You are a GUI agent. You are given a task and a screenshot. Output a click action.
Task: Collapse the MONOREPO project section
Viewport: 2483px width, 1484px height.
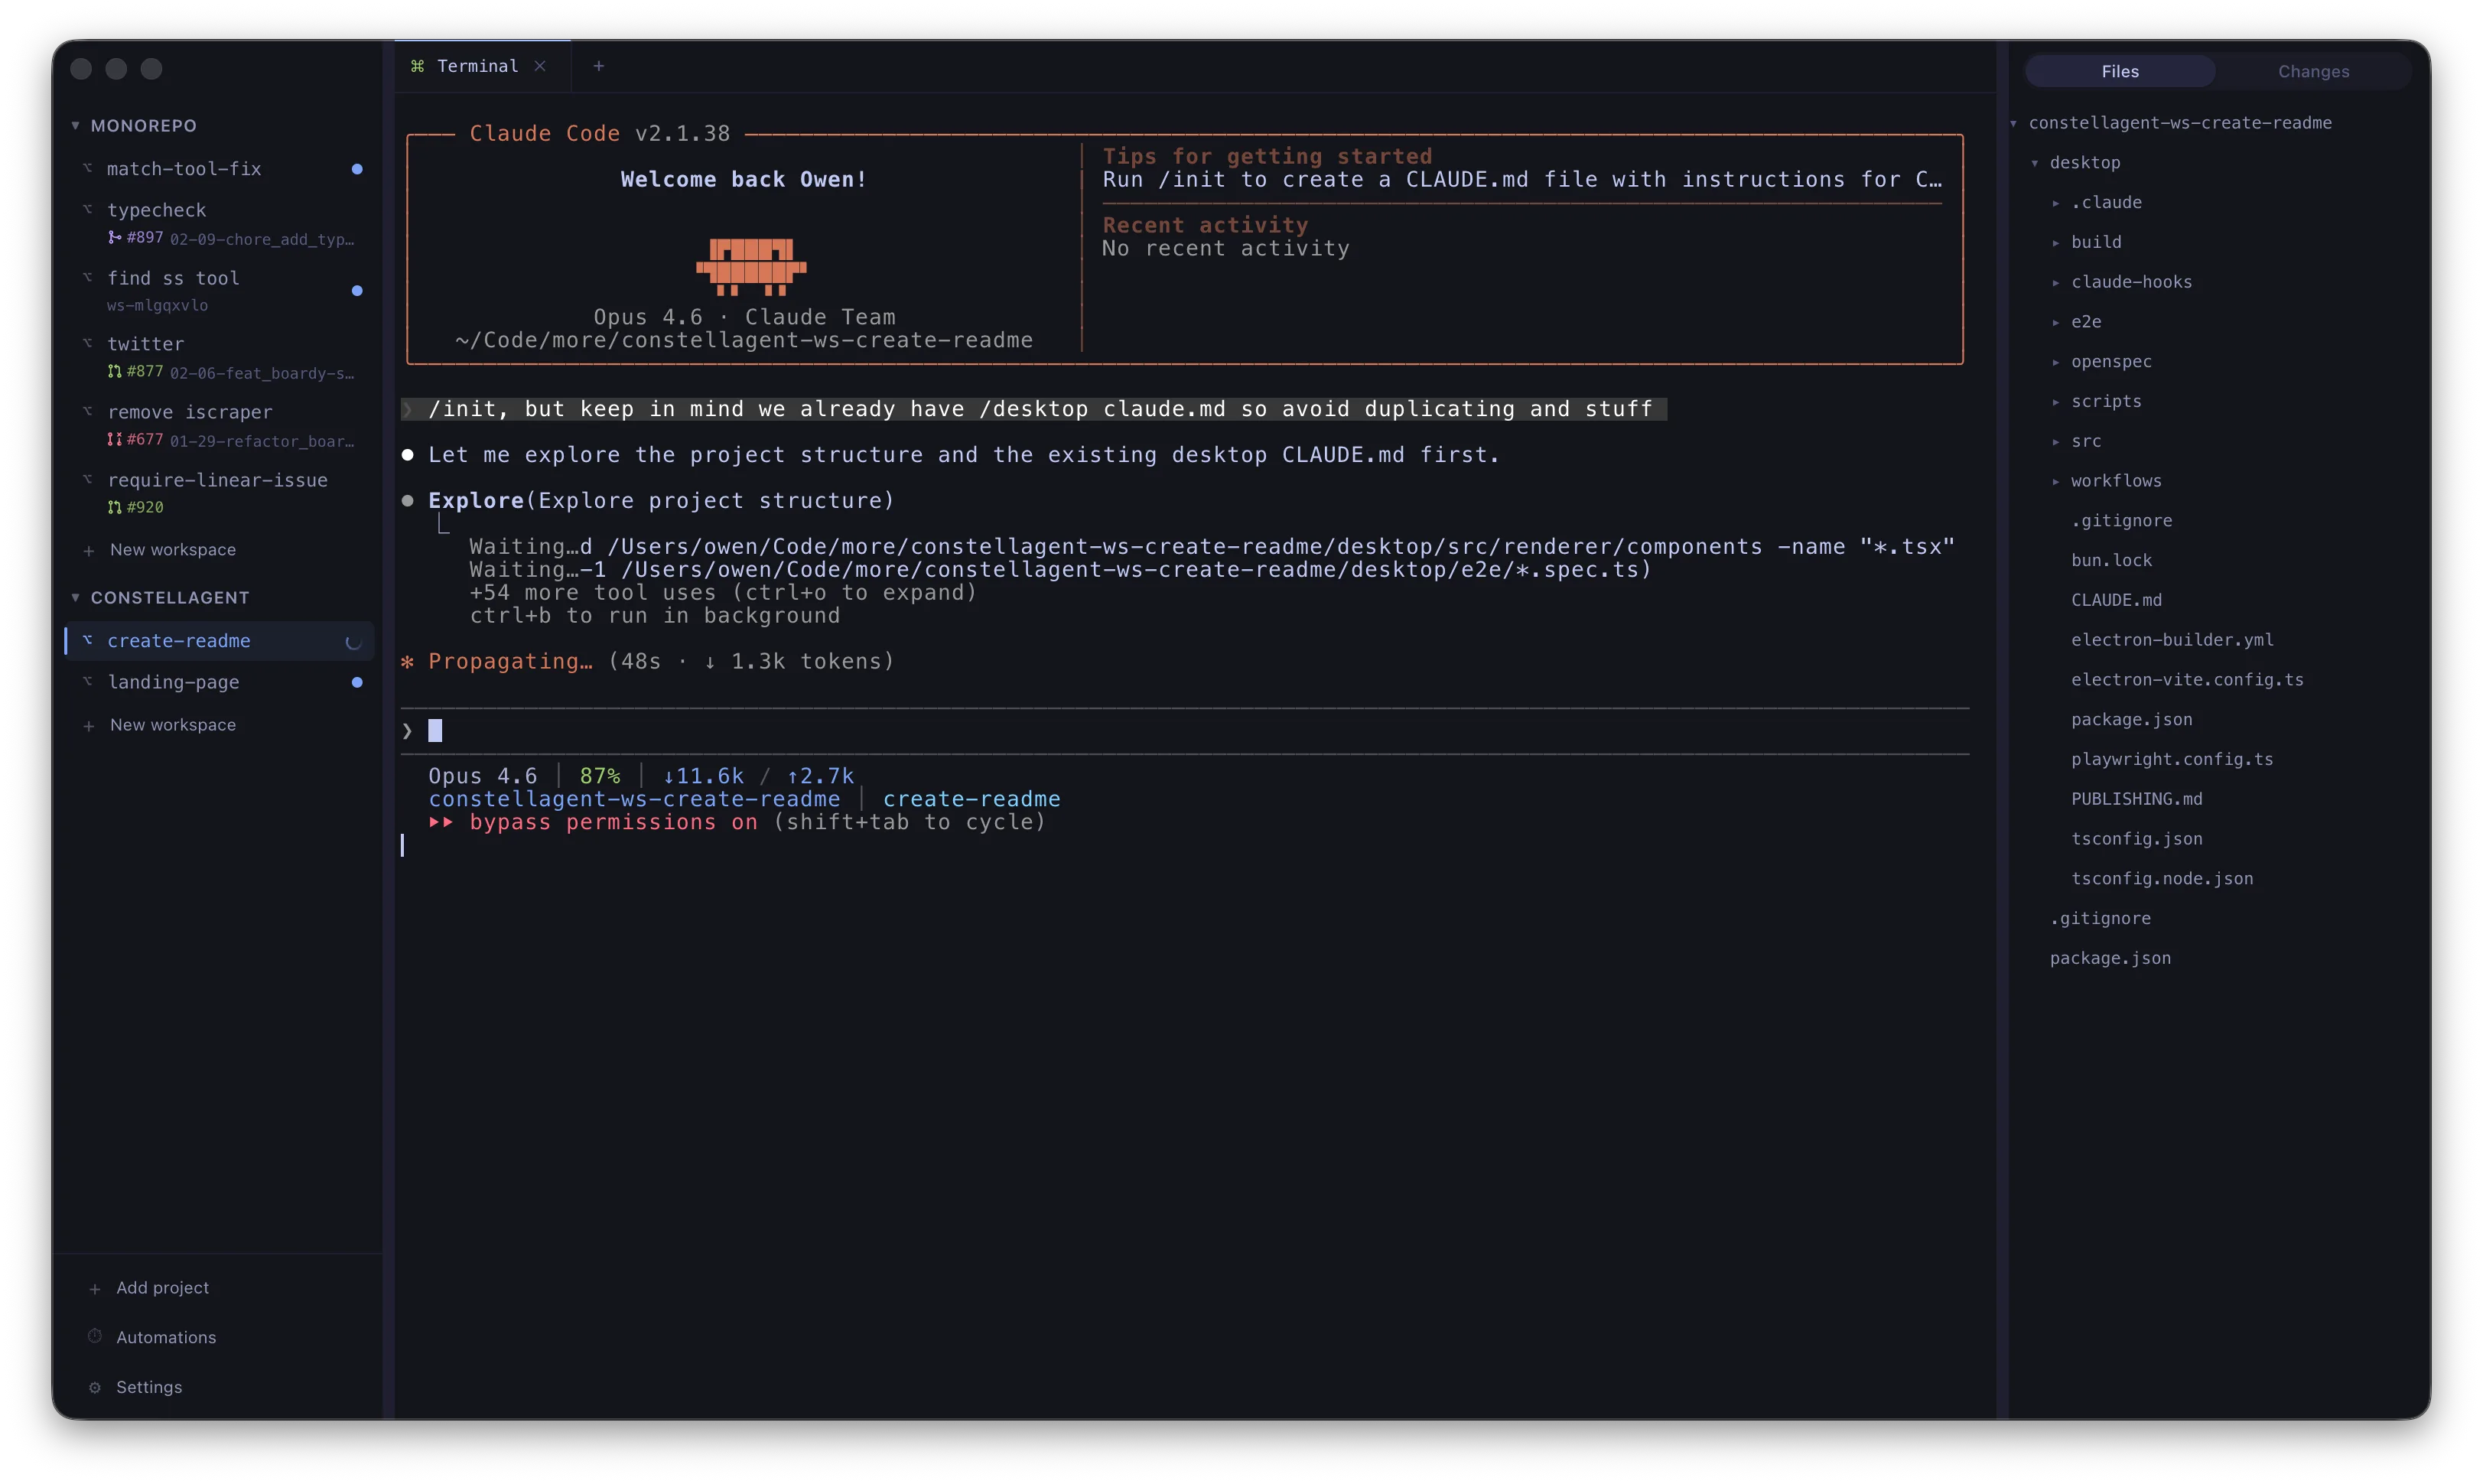pos(75,126)
